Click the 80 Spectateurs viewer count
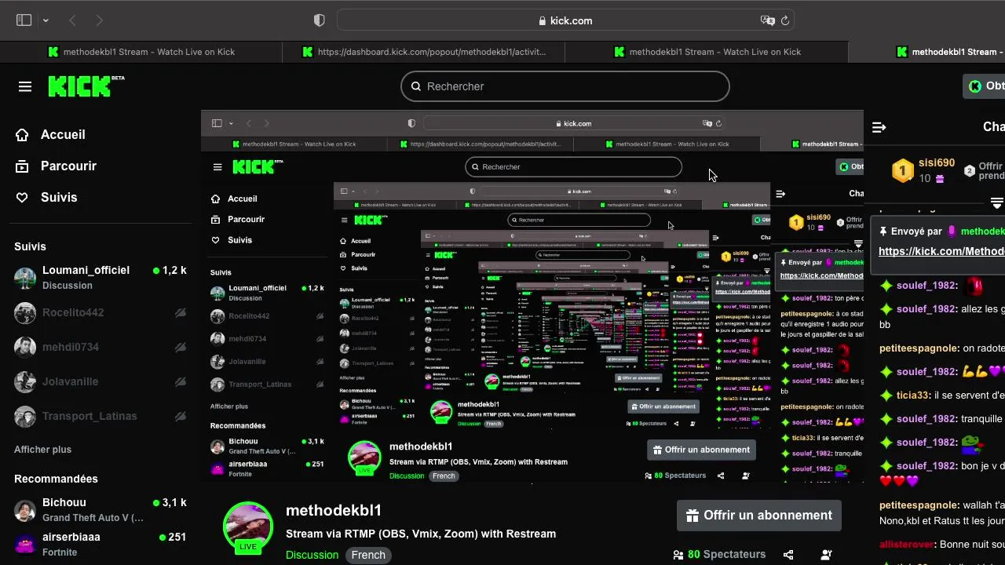 click(719, 555)
